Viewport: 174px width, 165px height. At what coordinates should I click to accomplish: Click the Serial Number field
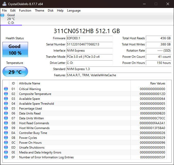click(x=89, y=44)
